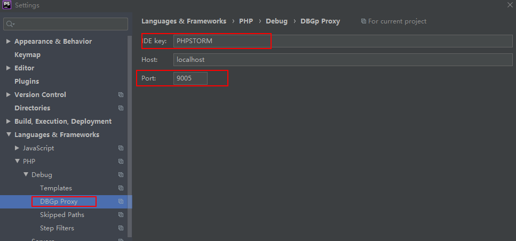Screen dimensions: 516x241
Task: Click the For current project label
Action: pos(397,21)
